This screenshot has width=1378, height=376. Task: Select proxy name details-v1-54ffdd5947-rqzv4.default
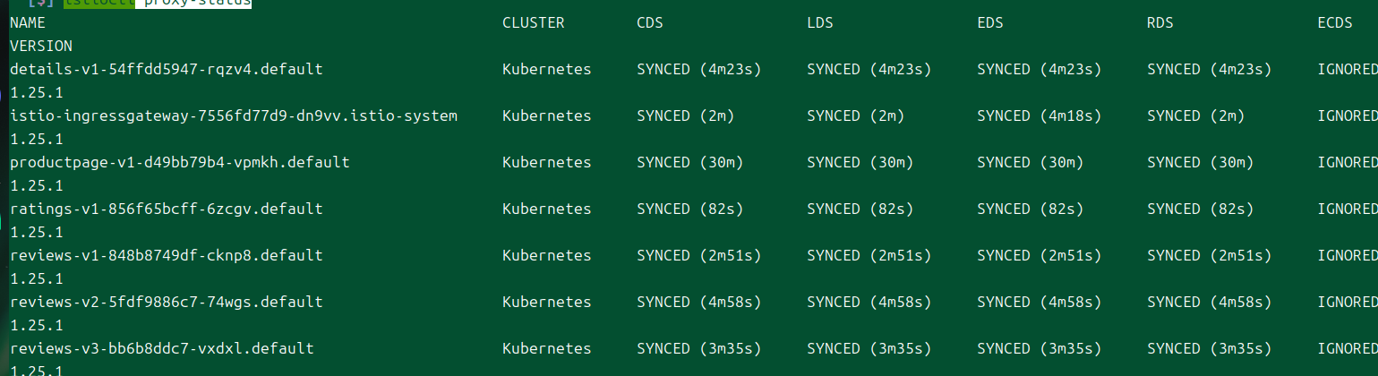[167, 69]
